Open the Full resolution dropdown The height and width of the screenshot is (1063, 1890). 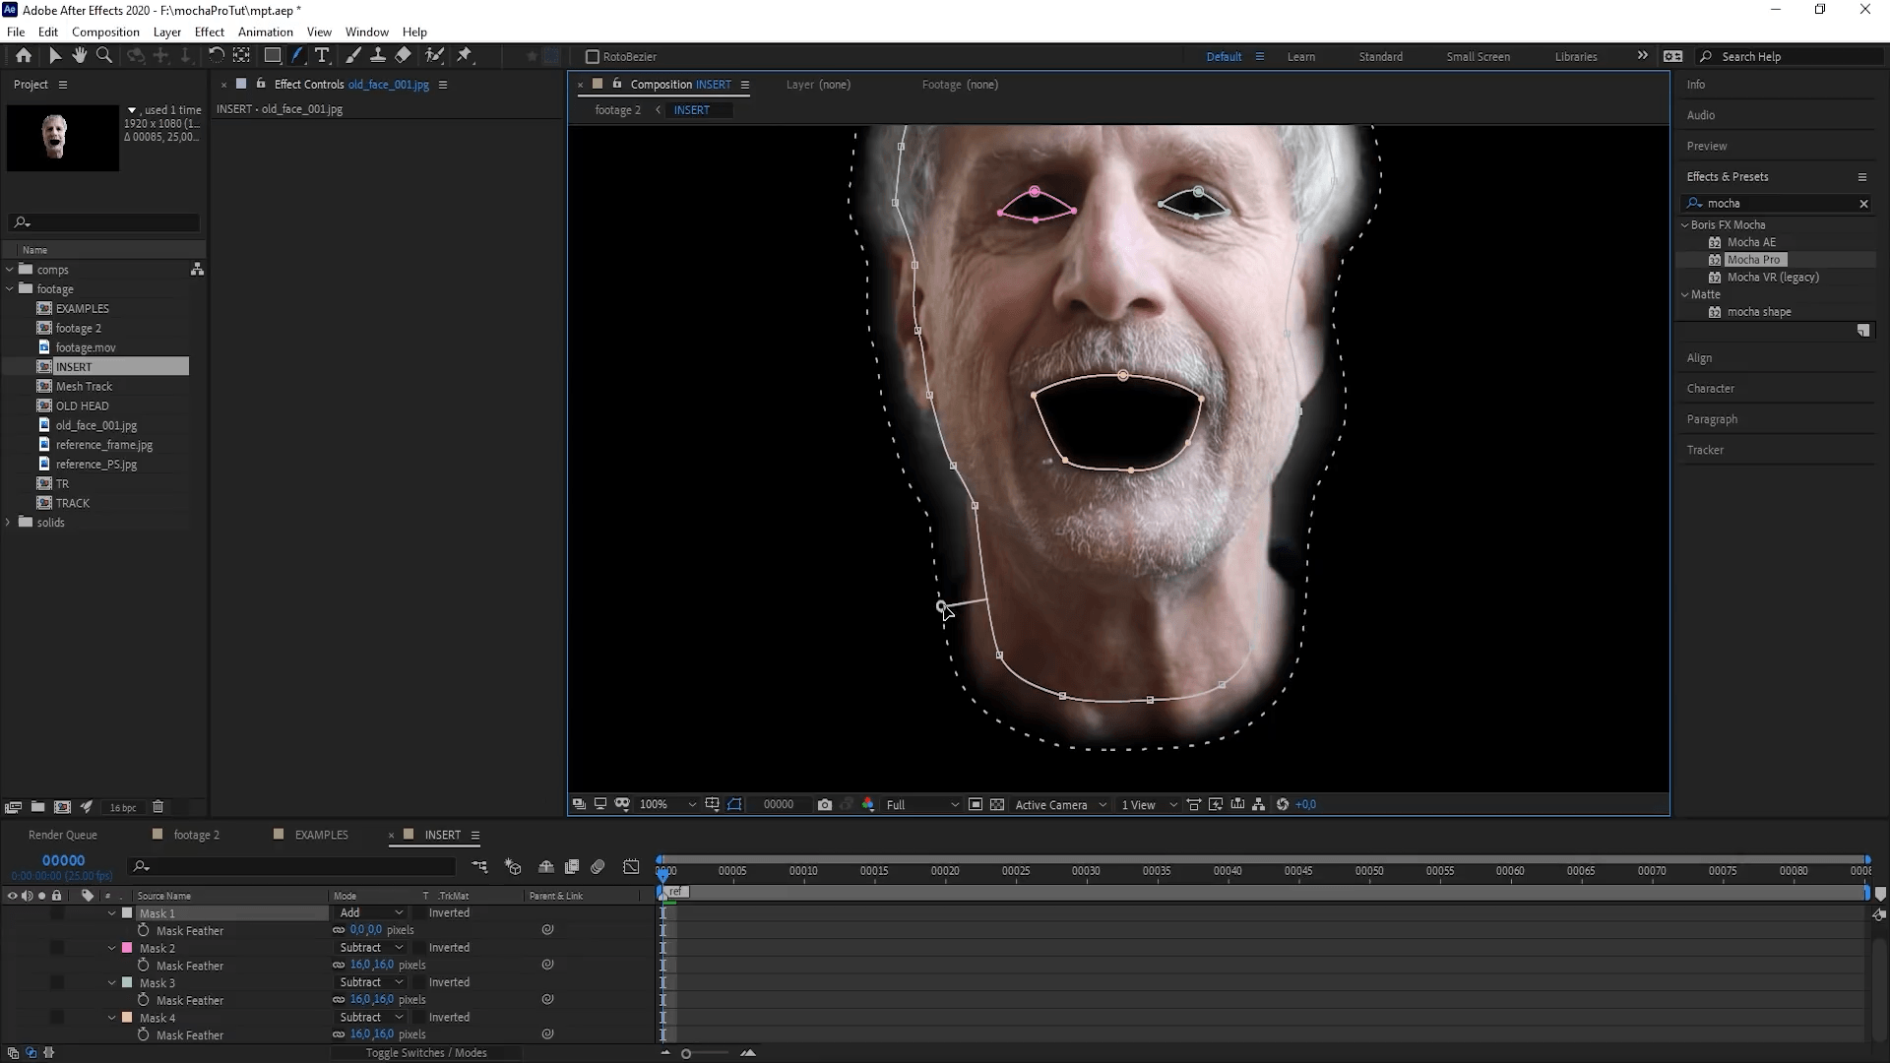(922, 804)
